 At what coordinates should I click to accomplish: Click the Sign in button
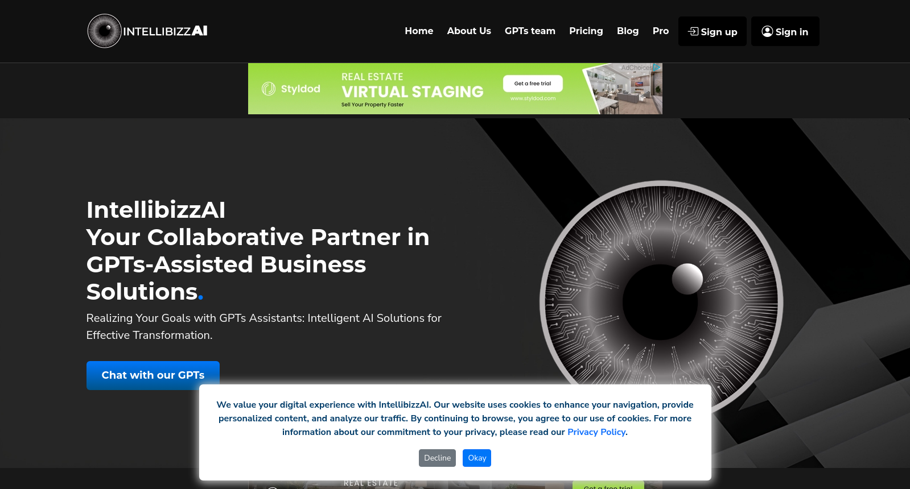pos(785,31)
